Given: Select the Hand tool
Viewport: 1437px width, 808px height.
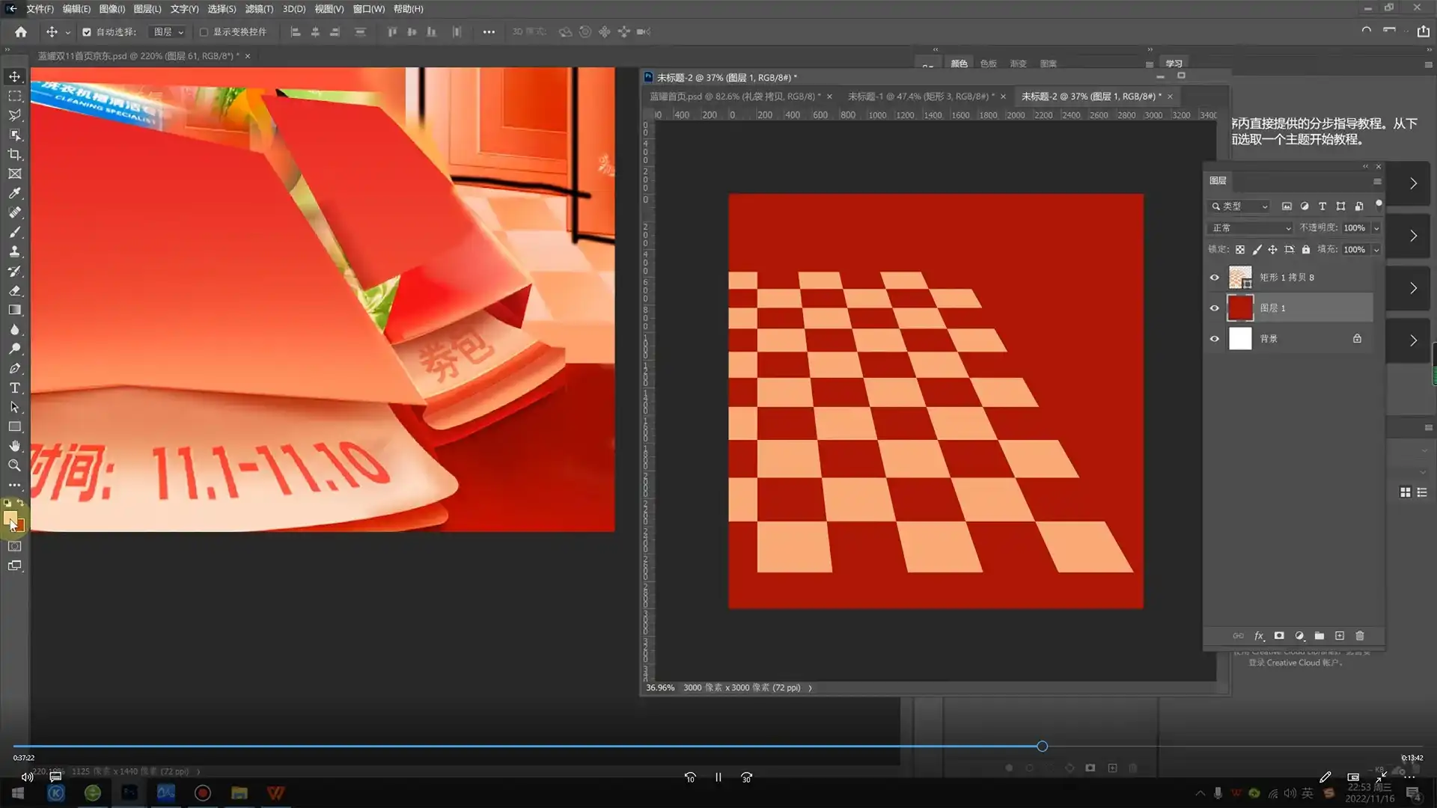Looking at the screenshot, I should 14,446.
